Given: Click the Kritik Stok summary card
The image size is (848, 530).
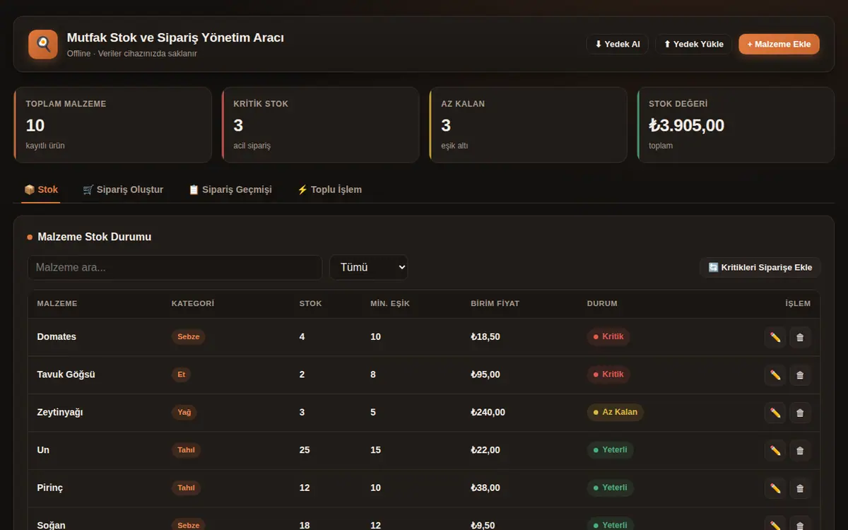Looking at the screenshot, I should 320,125.
